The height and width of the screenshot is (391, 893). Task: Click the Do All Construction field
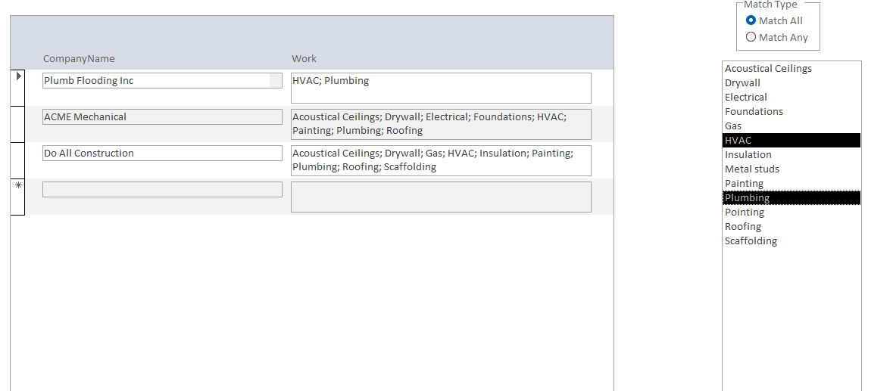(x=162, y=154)
